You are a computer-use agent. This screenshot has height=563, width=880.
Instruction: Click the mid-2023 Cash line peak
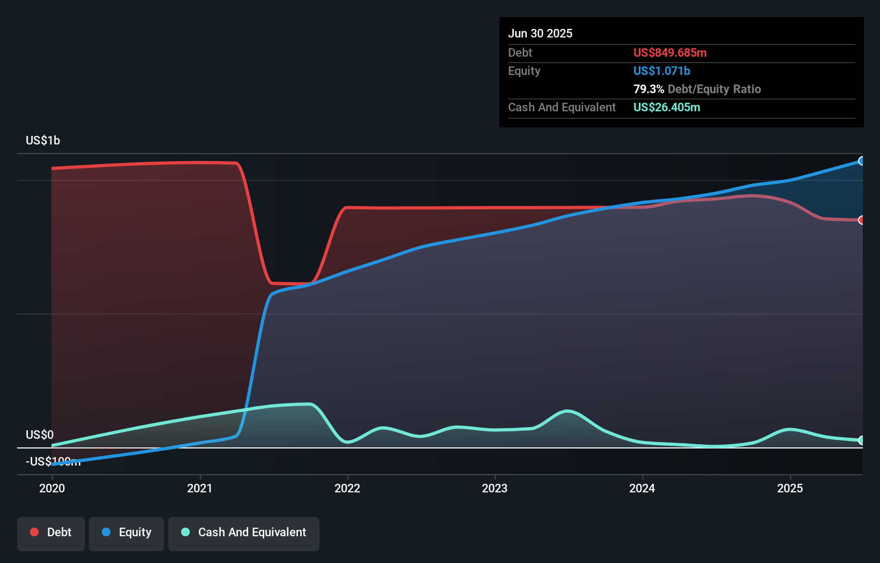[568, 412]
